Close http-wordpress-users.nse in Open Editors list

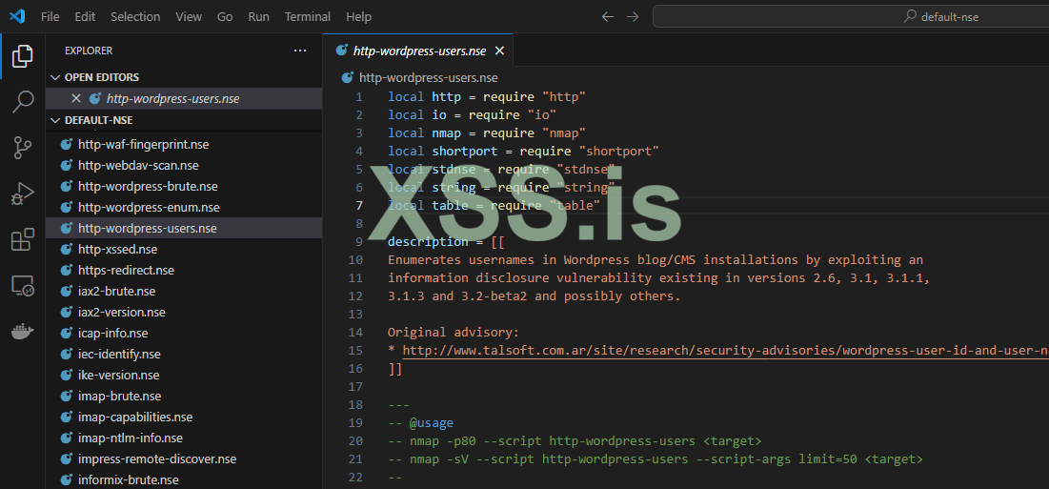tap(76, 98)
